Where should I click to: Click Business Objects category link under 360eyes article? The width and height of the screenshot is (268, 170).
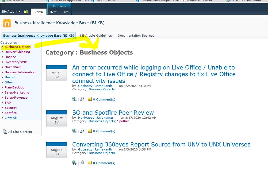tap(102, 153)
